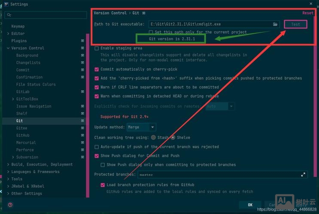Click the OK button
This screenshot has height=214, width=319.
point(250,205)
